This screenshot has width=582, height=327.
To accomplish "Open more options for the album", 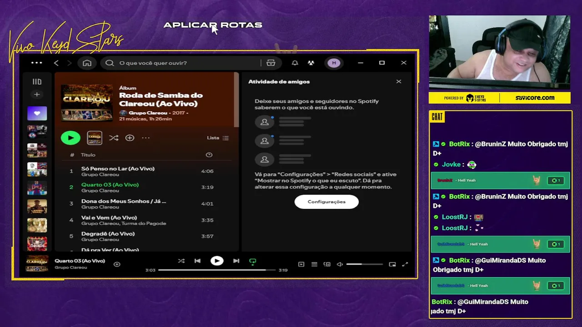I will pos(145,138).
